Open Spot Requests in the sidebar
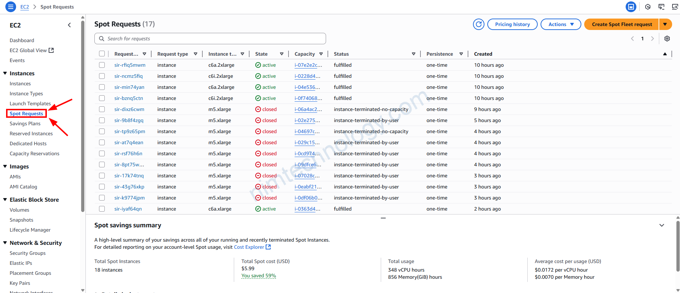Viewport: 680px width, 293px height. pos(26,113)
